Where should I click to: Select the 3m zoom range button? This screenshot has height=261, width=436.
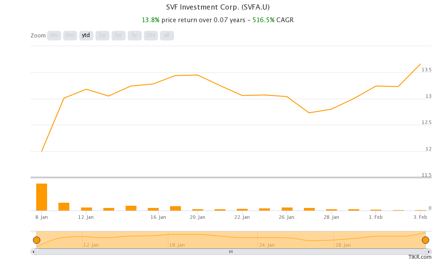coord(54,36)
